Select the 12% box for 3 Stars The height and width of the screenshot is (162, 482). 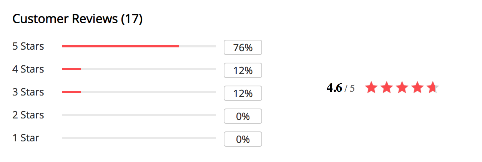tap(243, 93)
